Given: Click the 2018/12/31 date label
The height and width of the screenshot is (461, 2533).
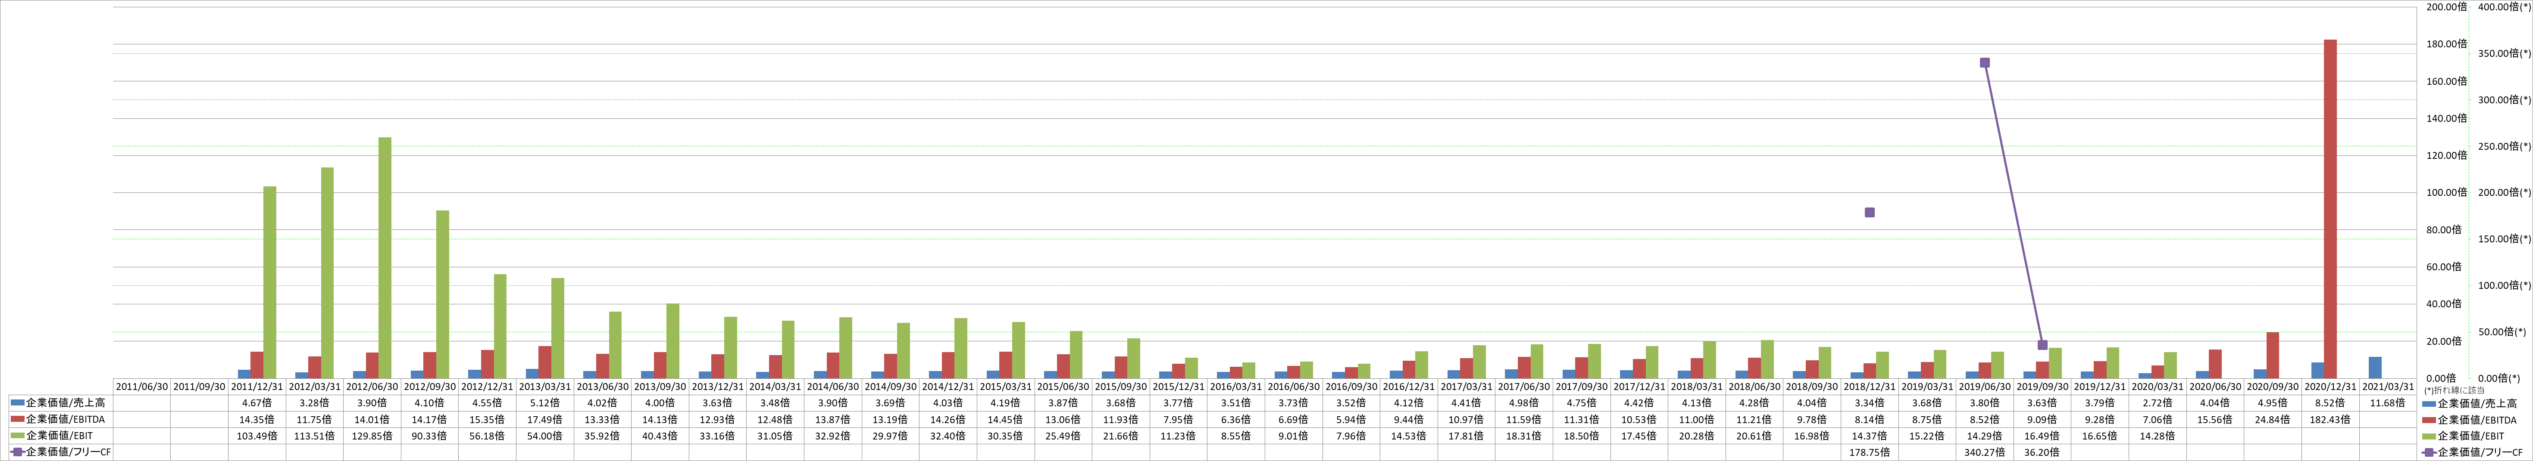Looking at the screenshot, I should (1869, 387).
